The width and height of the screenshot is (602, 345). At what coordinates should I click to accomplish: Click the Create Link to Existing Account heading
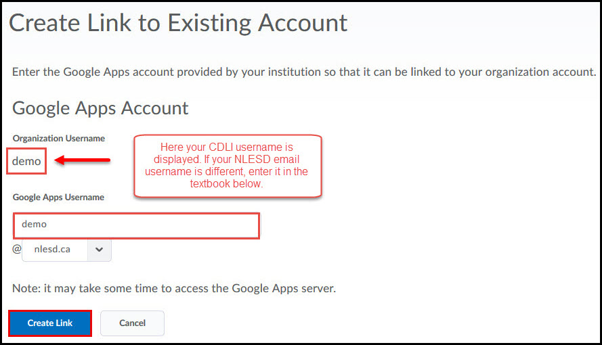[178, 24]
